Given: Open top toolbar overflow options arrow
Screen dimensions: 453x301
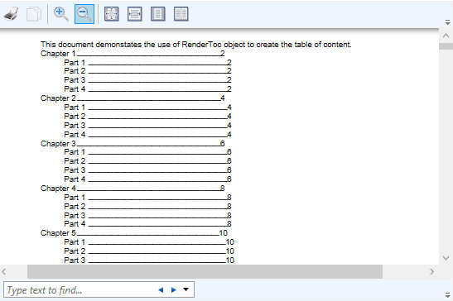Looking at the screenshot, I should (x=447, y=22).
